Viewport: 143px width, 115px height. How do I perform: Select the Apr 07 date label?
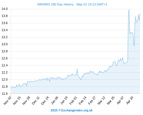120,101
